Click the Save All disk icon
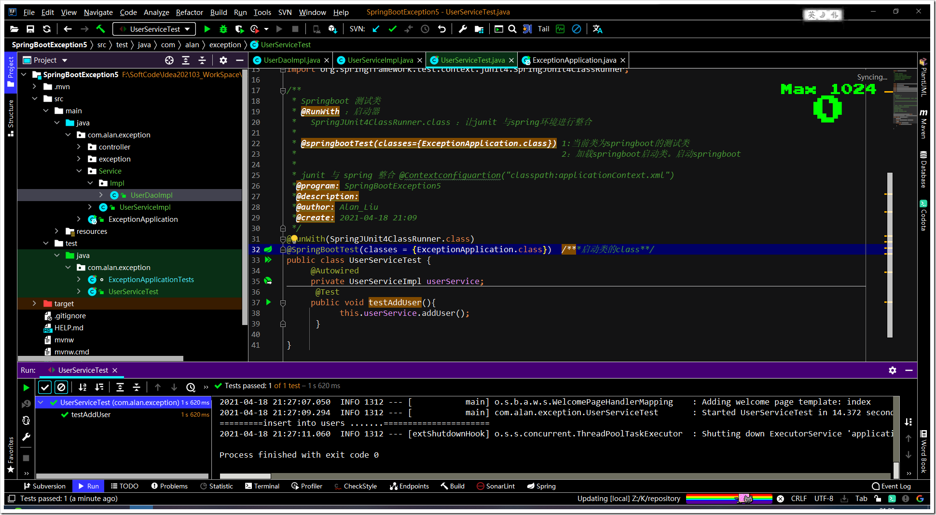This screenshot has width=936, height=515. pos(30,29)
